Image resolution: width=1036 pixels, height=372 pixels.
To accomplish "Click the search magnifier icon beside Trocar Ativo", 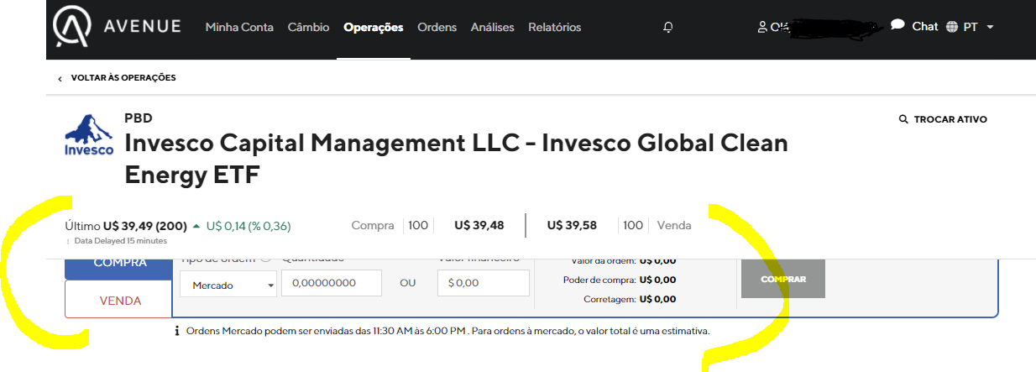I will (903, 119).
